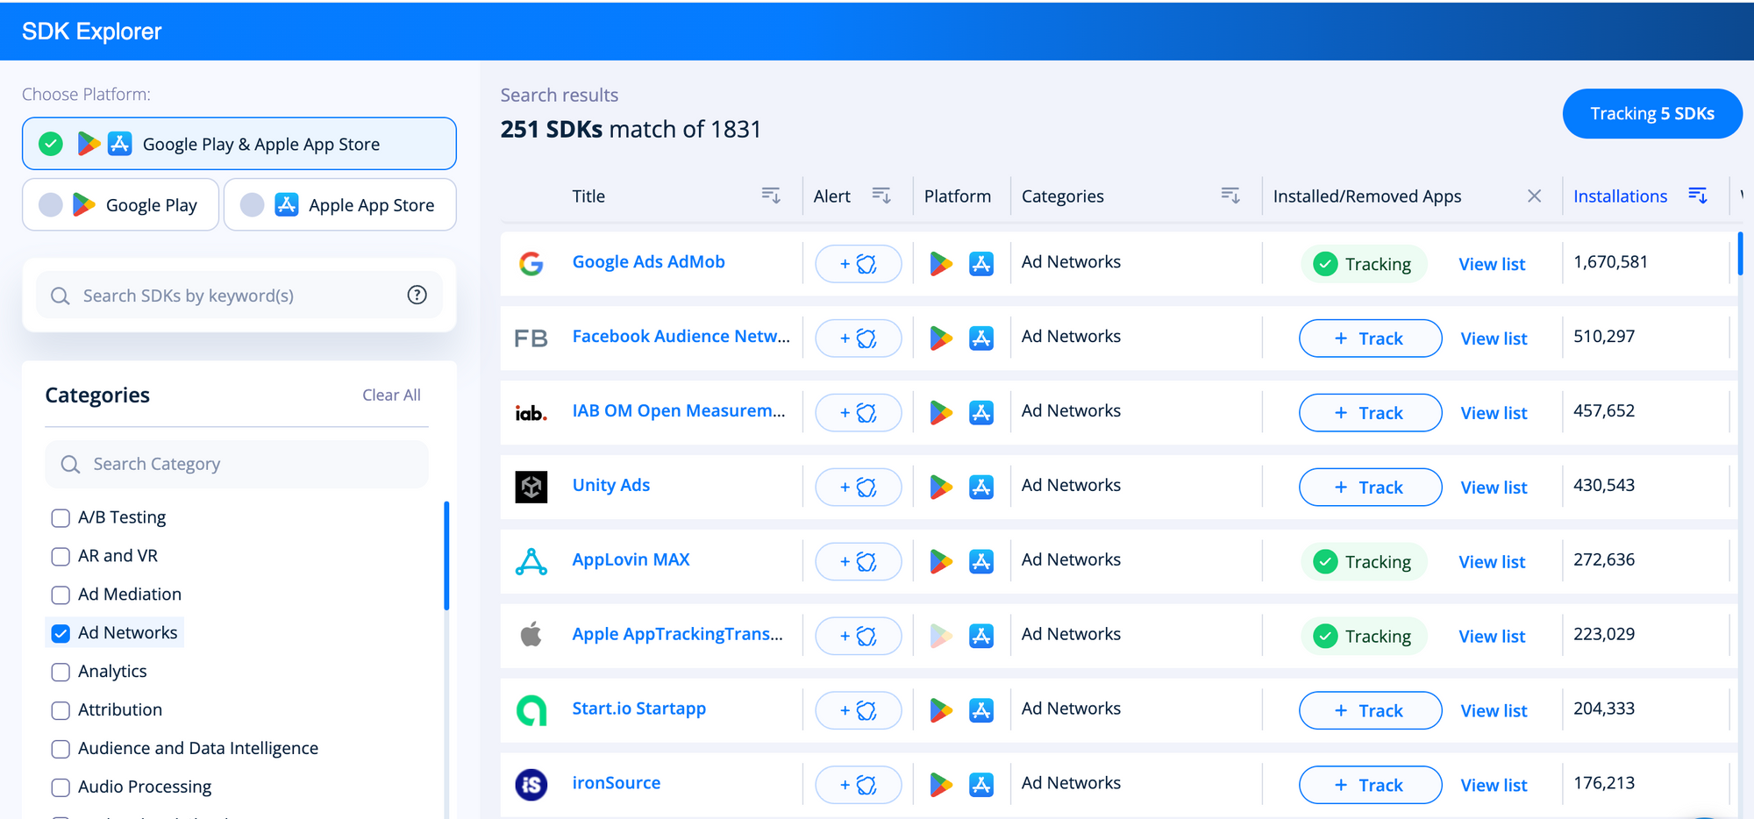The image size is (1754, 819).
Task: Click the Unity Ads logo icon
Action: coord(531,487)
